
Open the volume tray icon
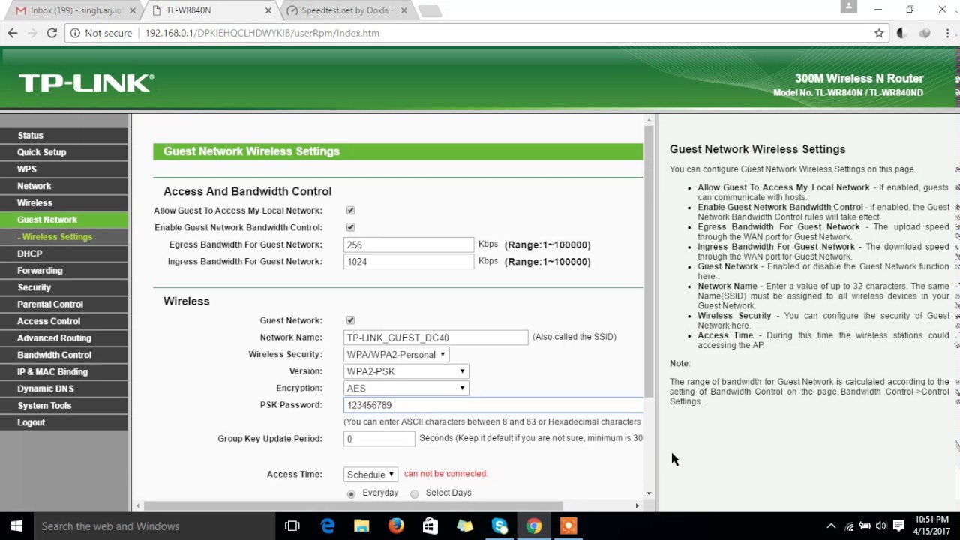click(x=880, y=526)
